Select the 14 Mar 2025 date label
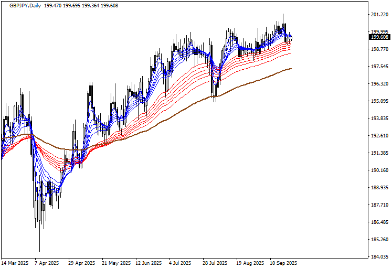This screenshot has height=269, width=392. coord(15,263)
